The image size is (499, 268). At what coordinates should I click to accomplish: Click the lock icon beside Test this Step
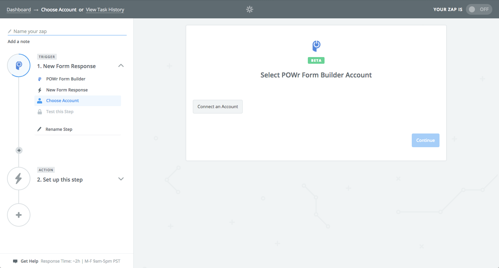(39, 111)
